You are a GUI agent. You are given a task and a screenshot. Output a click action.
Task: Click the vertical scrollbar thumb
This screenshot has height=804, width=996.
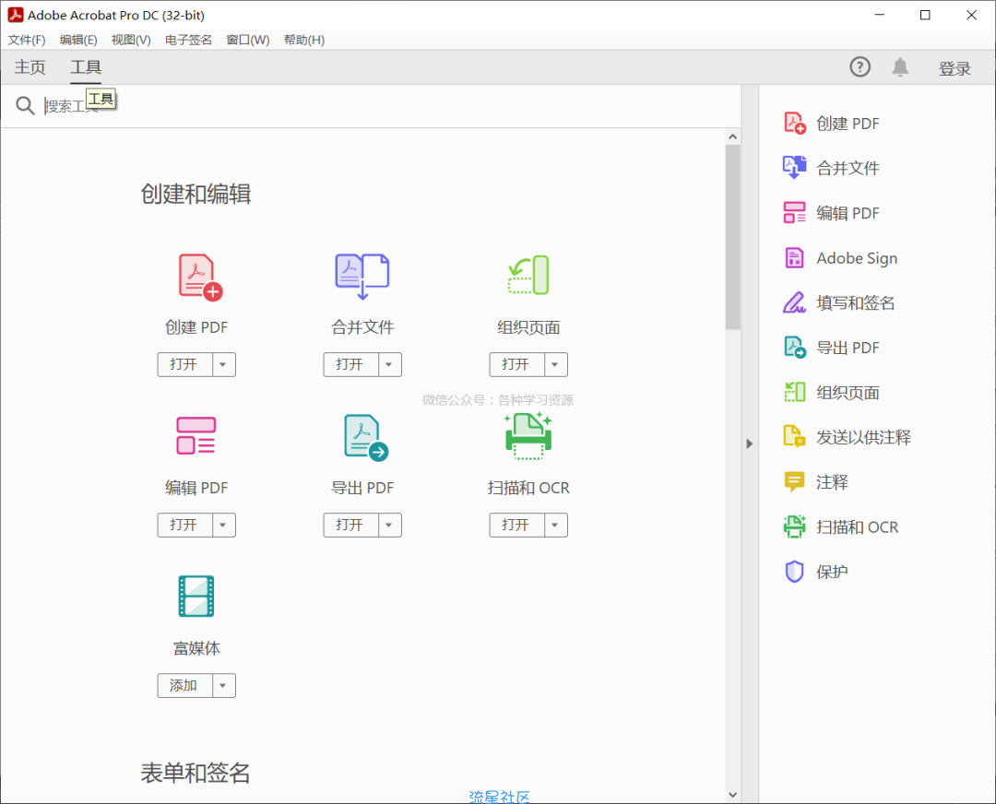tap(732, 237)
